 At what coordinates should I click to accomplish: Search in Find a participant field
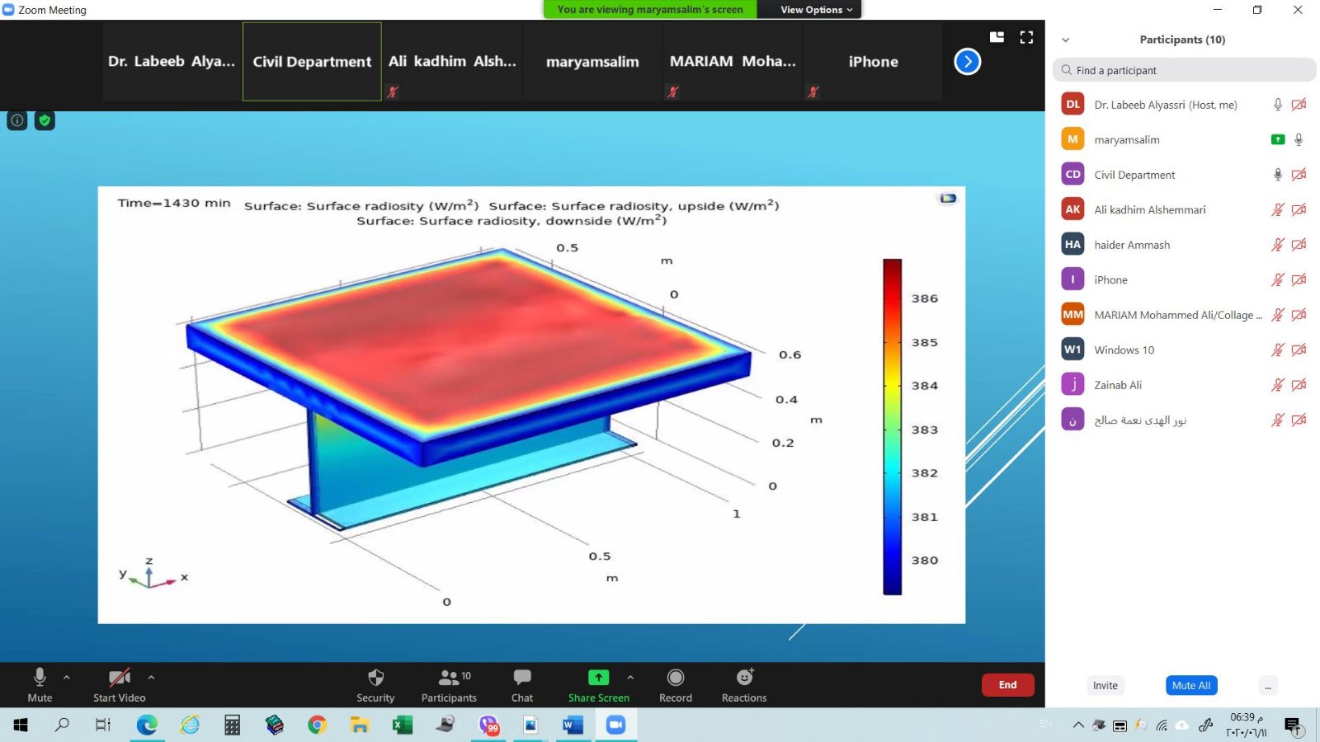pyautogui.click(x=1184, y=70)
